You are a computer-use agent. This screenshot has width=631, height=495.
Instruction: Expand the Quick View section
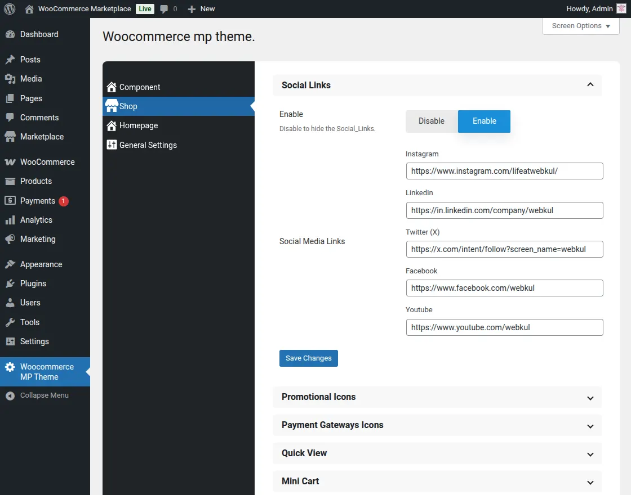click(590, 454)
